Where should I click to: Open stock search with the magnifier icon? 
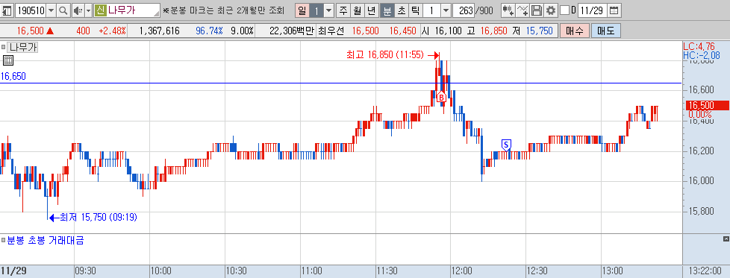click(64, 10)
